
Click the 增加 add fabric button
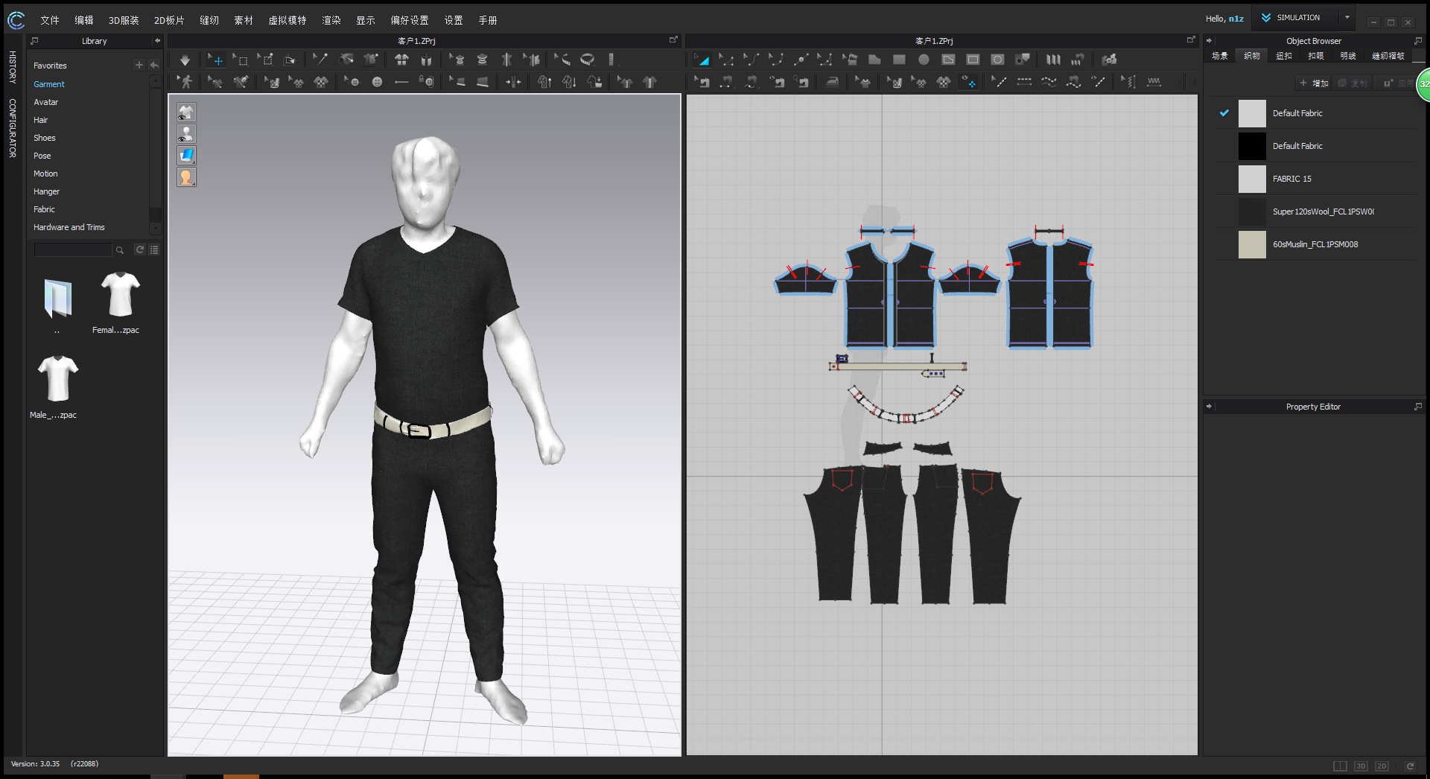[1315, 83]
